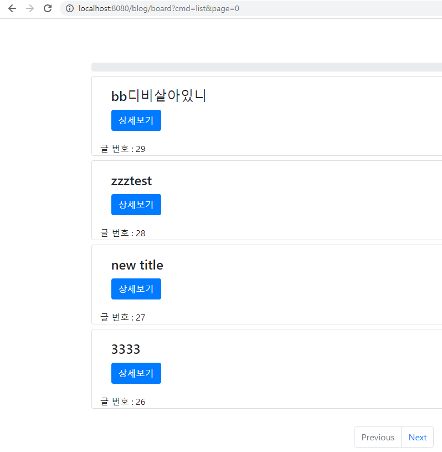Viewport: 442px width, 452px height.
Task: Select the 'zzztest' title text
Action: tap(131, 181)
